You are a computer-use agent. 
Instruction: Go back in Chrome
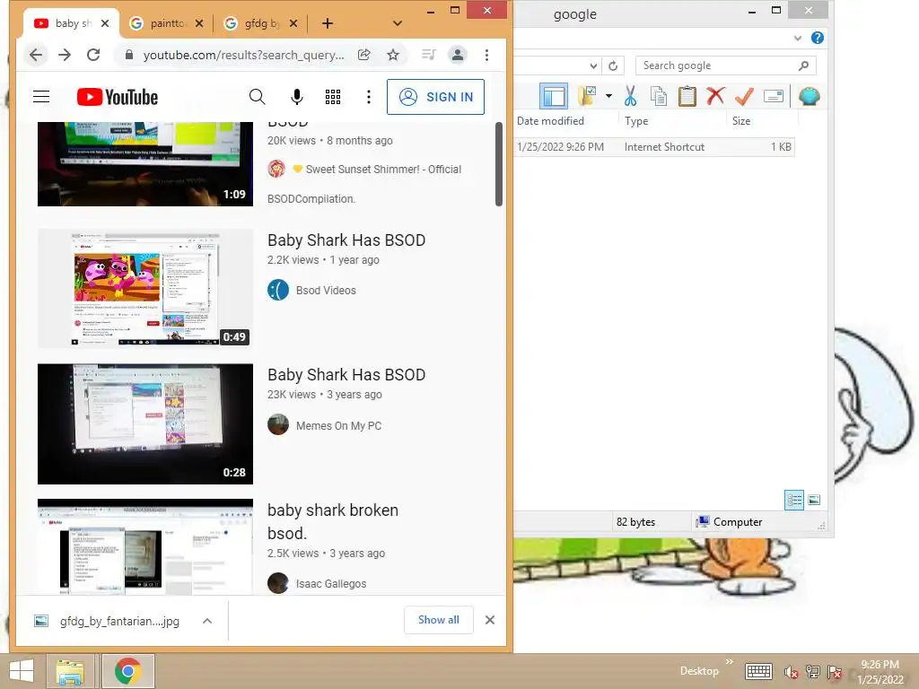36,55
